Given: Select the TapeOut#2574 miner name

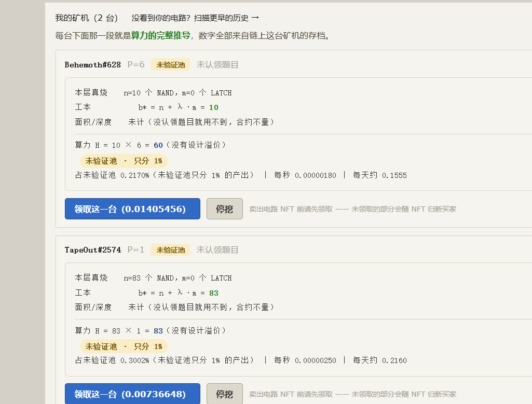Looking at the screenshot, I should click(92, 250).
